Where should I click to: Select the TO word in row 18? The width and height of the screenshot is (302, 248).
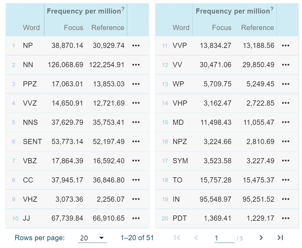(177, 180)
